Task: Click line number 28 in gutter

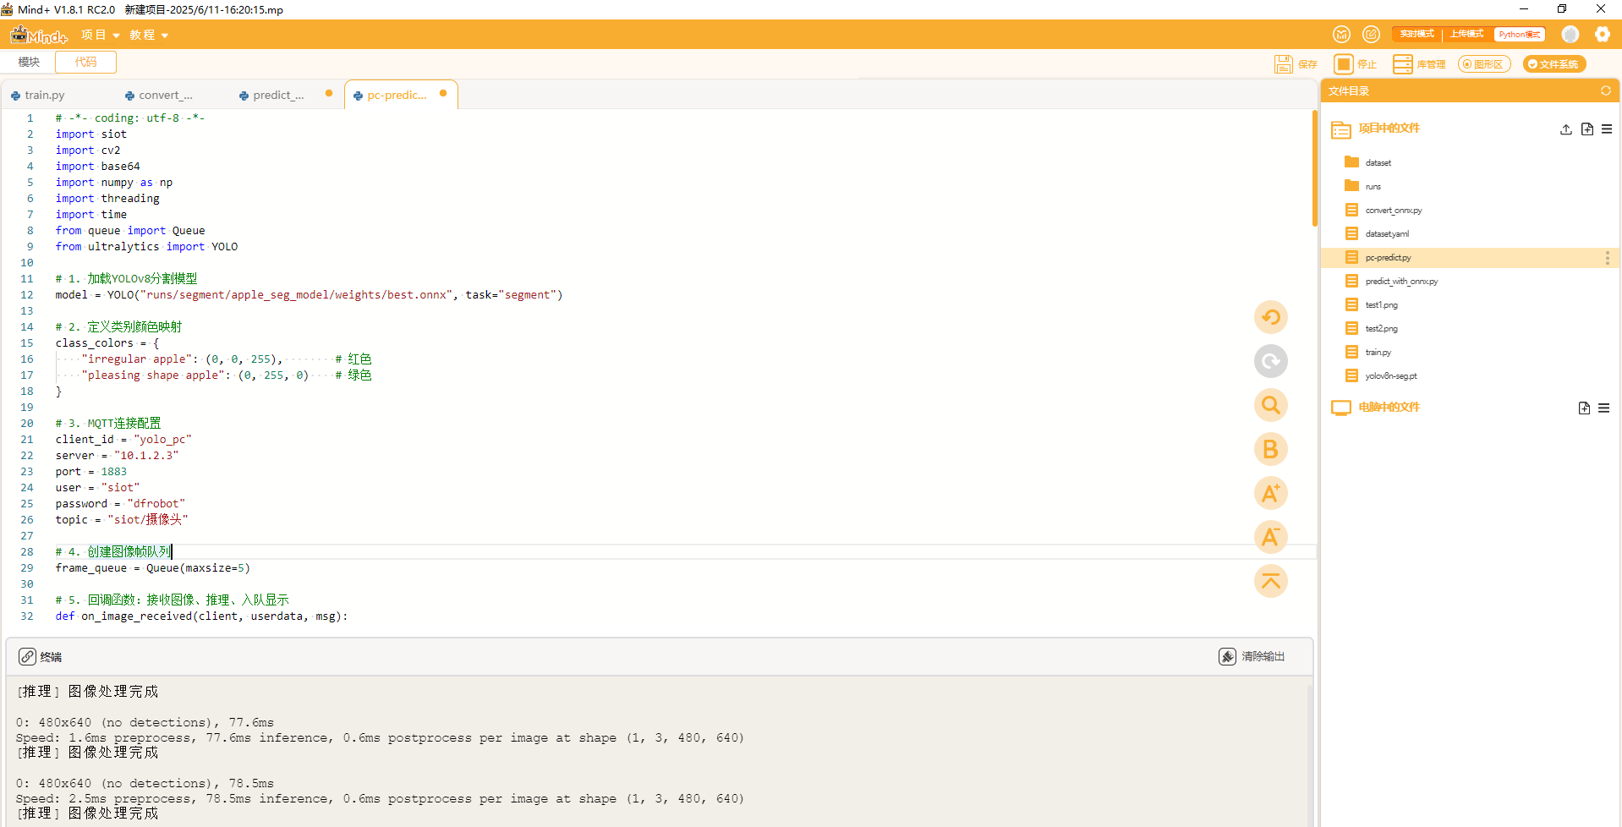Action: 27,552
